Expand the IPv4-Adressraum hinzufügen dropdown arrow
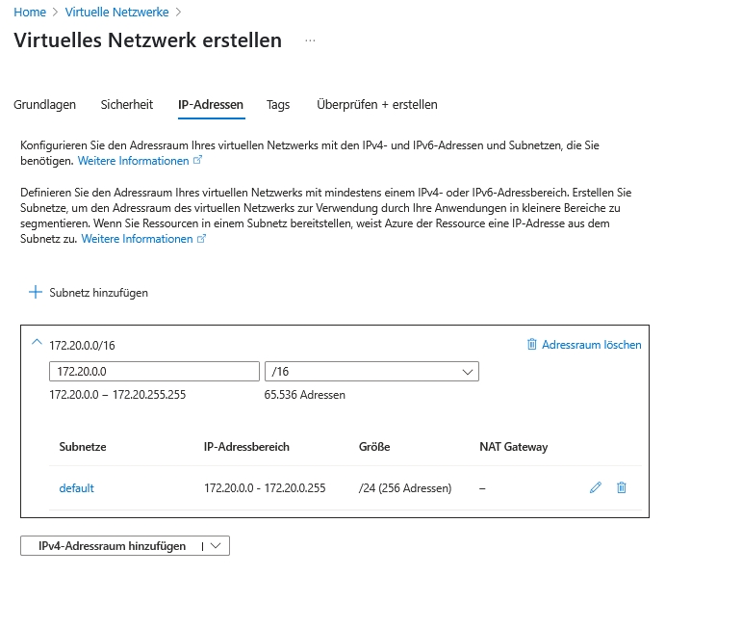Viewport: 742px width, 628px height. (x=217, y=546)
